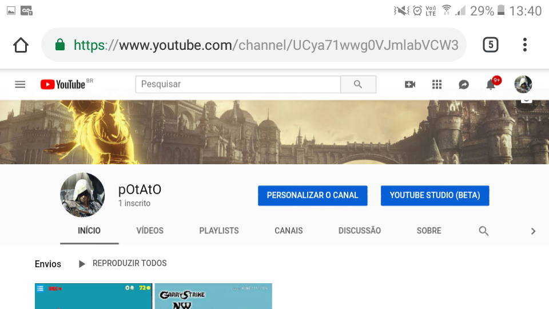
Task: Tap the green secure padlock icon
Action: 60,45
